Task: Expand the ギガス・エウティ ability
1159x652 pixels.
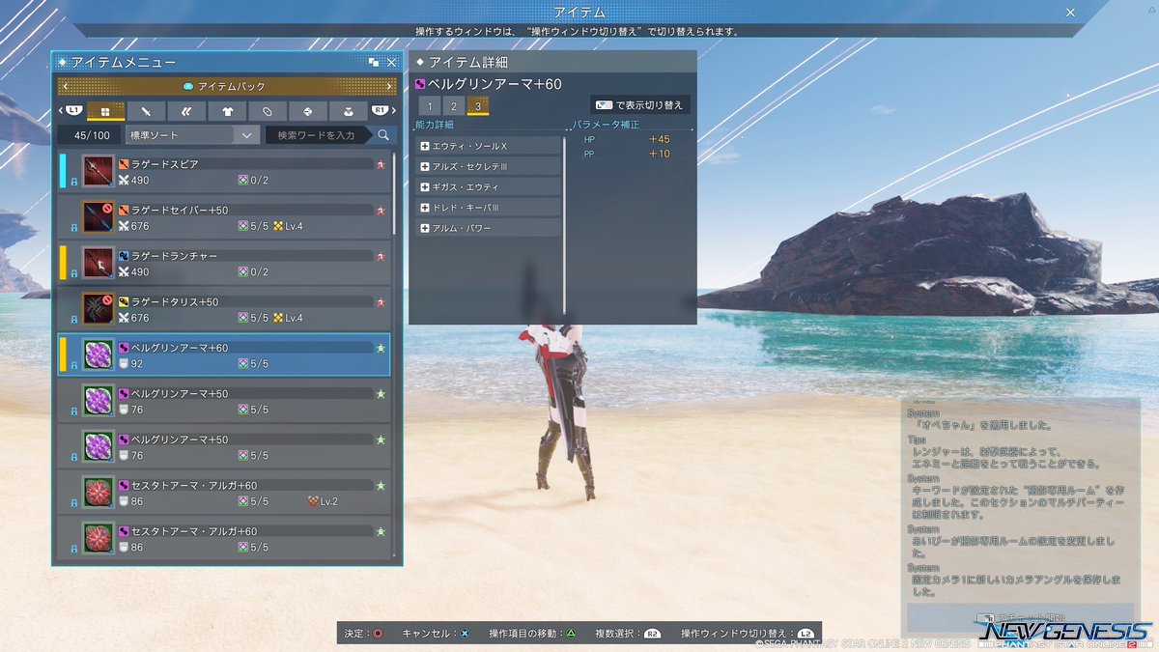Action: pyautogui.click(x=489, y=186)
